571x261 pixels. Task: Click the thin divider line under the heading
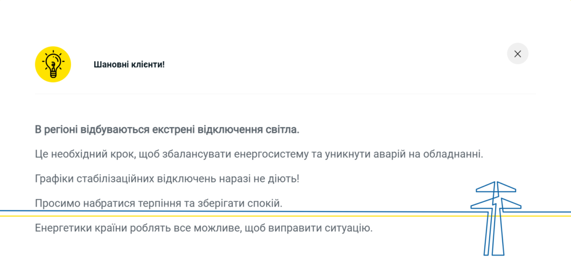tap(285, 94)
